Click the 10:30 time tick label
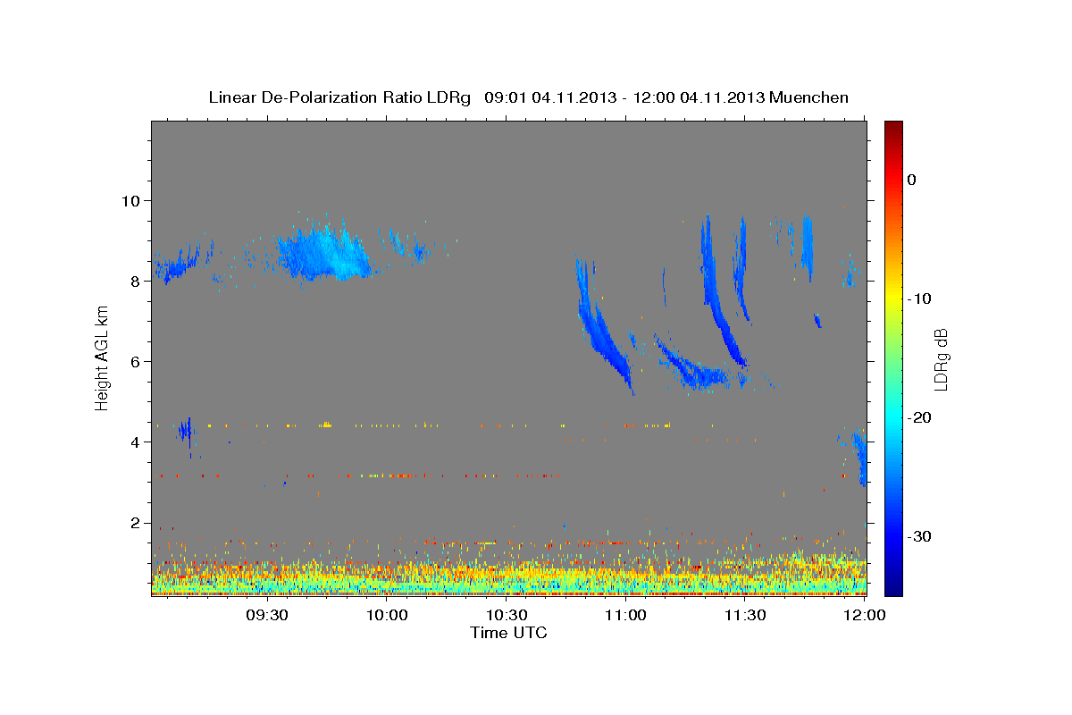Screen dimensions: 1072x715 click(506, 615)
